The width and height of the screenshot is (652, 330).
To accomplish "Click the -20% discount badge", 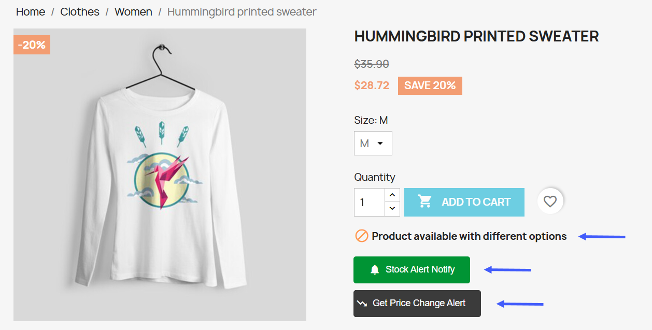I will (x=32, y=45).
